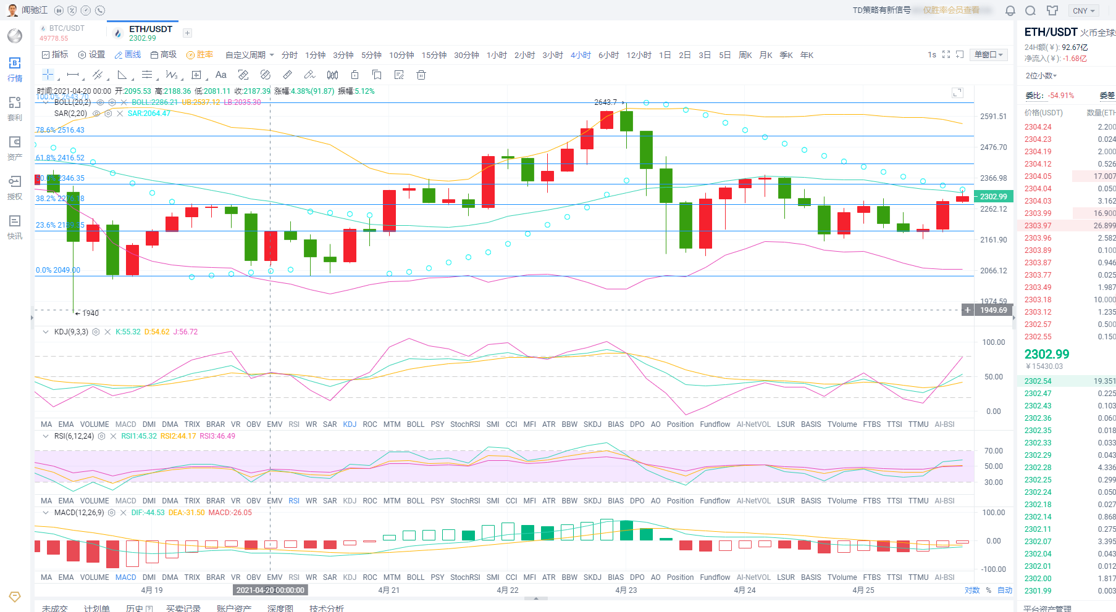Open the 自定义周期 custom period dropdown
Image resolution: width=1116 pixels, height=612 pixels.
click(250, 55)
